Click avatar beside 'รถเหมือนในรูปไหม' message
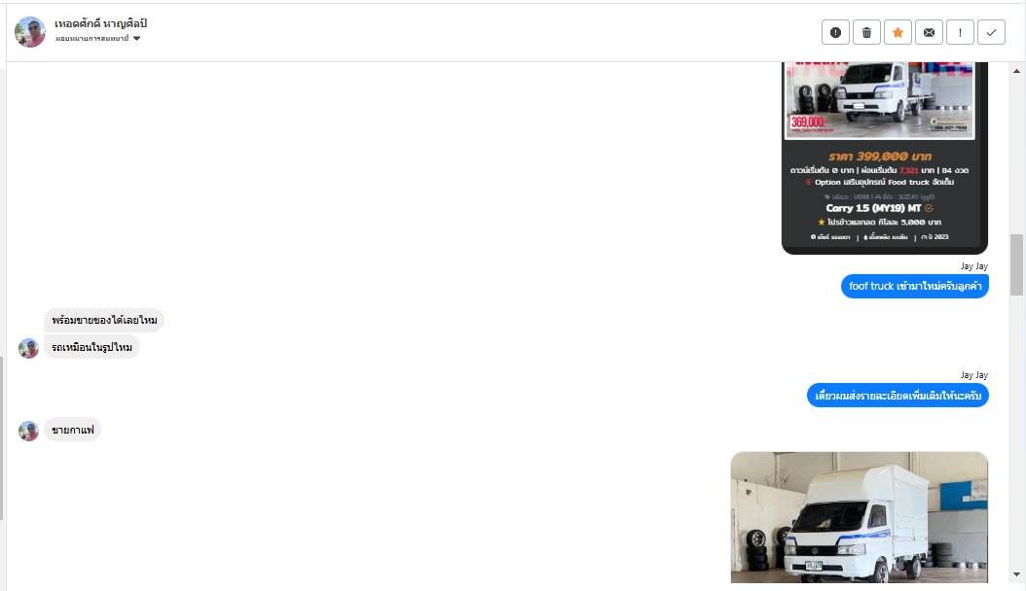The image size is (1026, 591). (29, 348)
